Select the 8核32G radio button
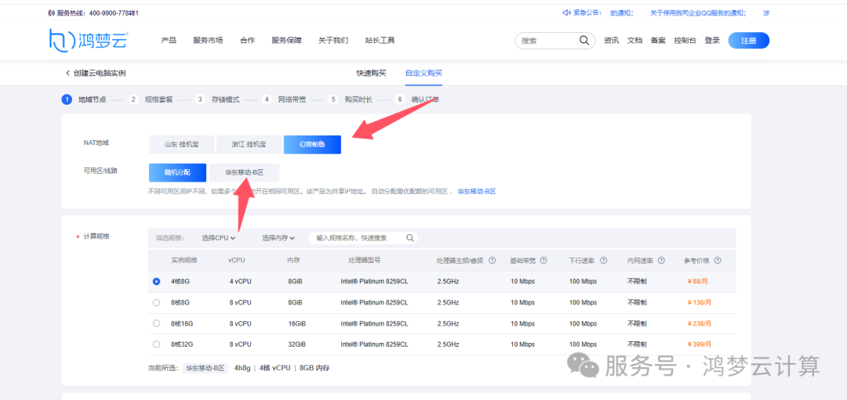The width and height of the screenshot is (847, 400). click(x=157, y=344)
